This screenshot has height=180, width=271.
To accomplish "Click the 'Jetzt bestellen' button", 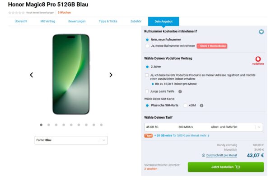I will click(225, 167).
